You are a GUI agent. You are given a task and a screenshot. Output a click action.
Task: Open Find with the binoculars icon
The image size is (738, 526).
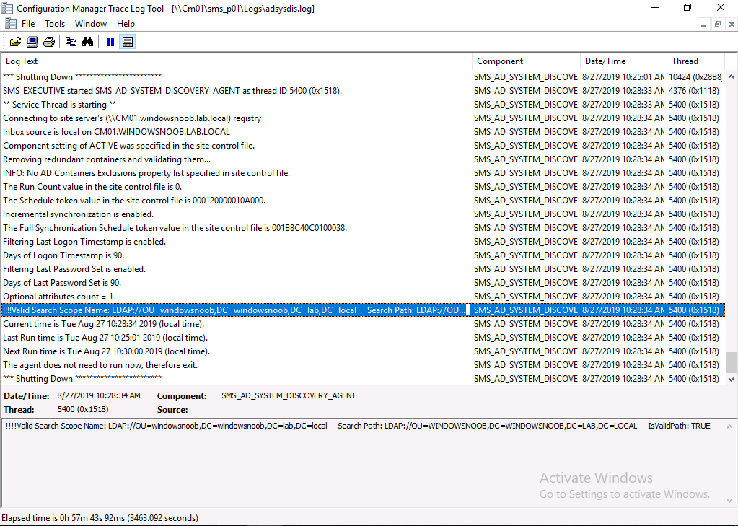[87, 42]
